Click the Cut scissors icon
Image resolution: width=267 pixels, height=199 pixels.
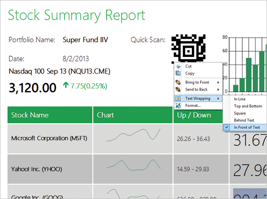tap(178, 67)
